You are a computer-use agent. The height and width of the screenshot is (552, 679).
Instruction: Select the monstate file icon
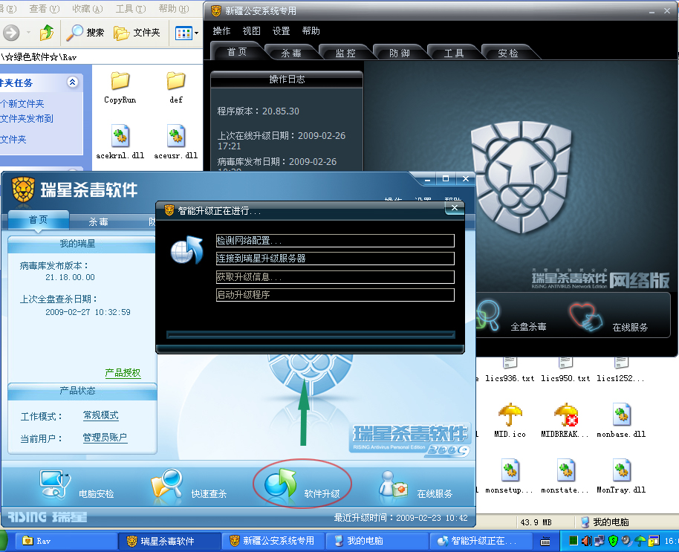566,470
